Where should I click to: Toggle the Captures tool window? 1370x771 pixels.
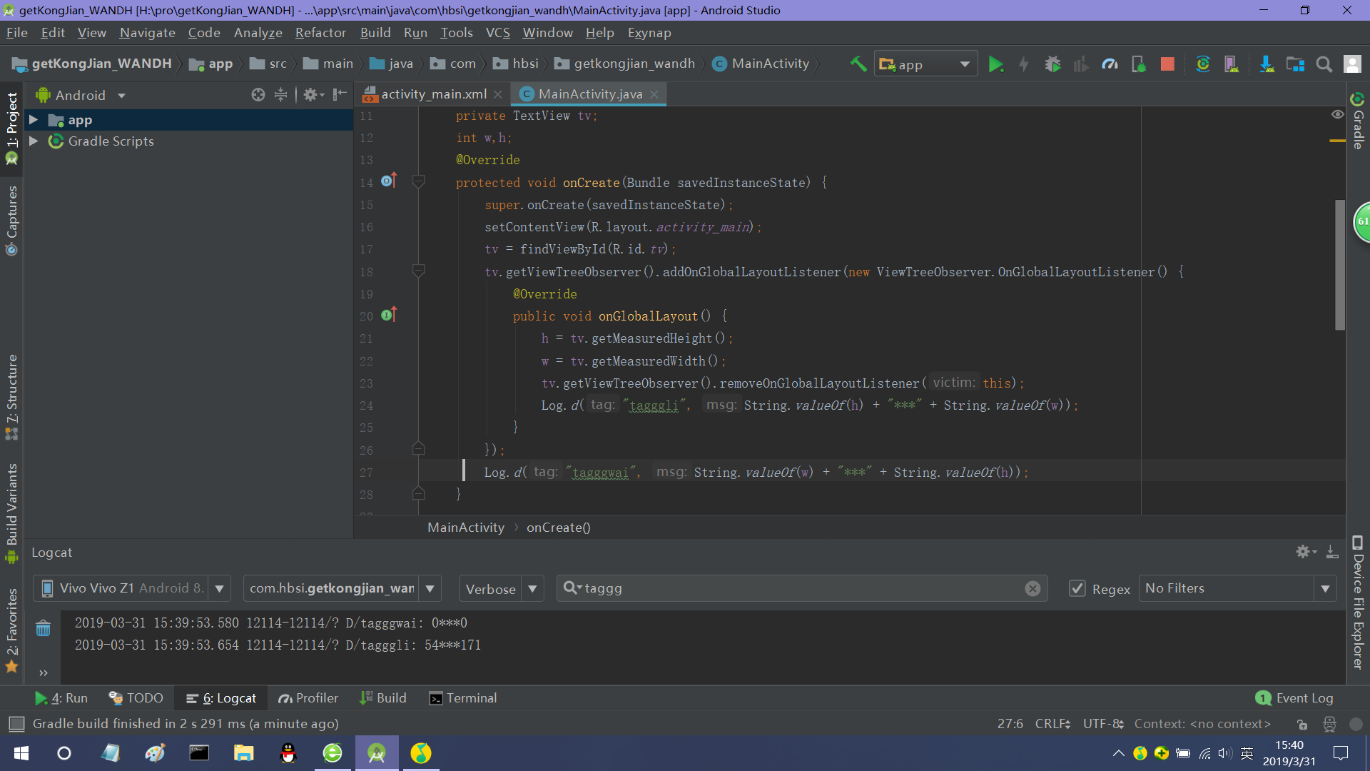click(x=11, y=220)
